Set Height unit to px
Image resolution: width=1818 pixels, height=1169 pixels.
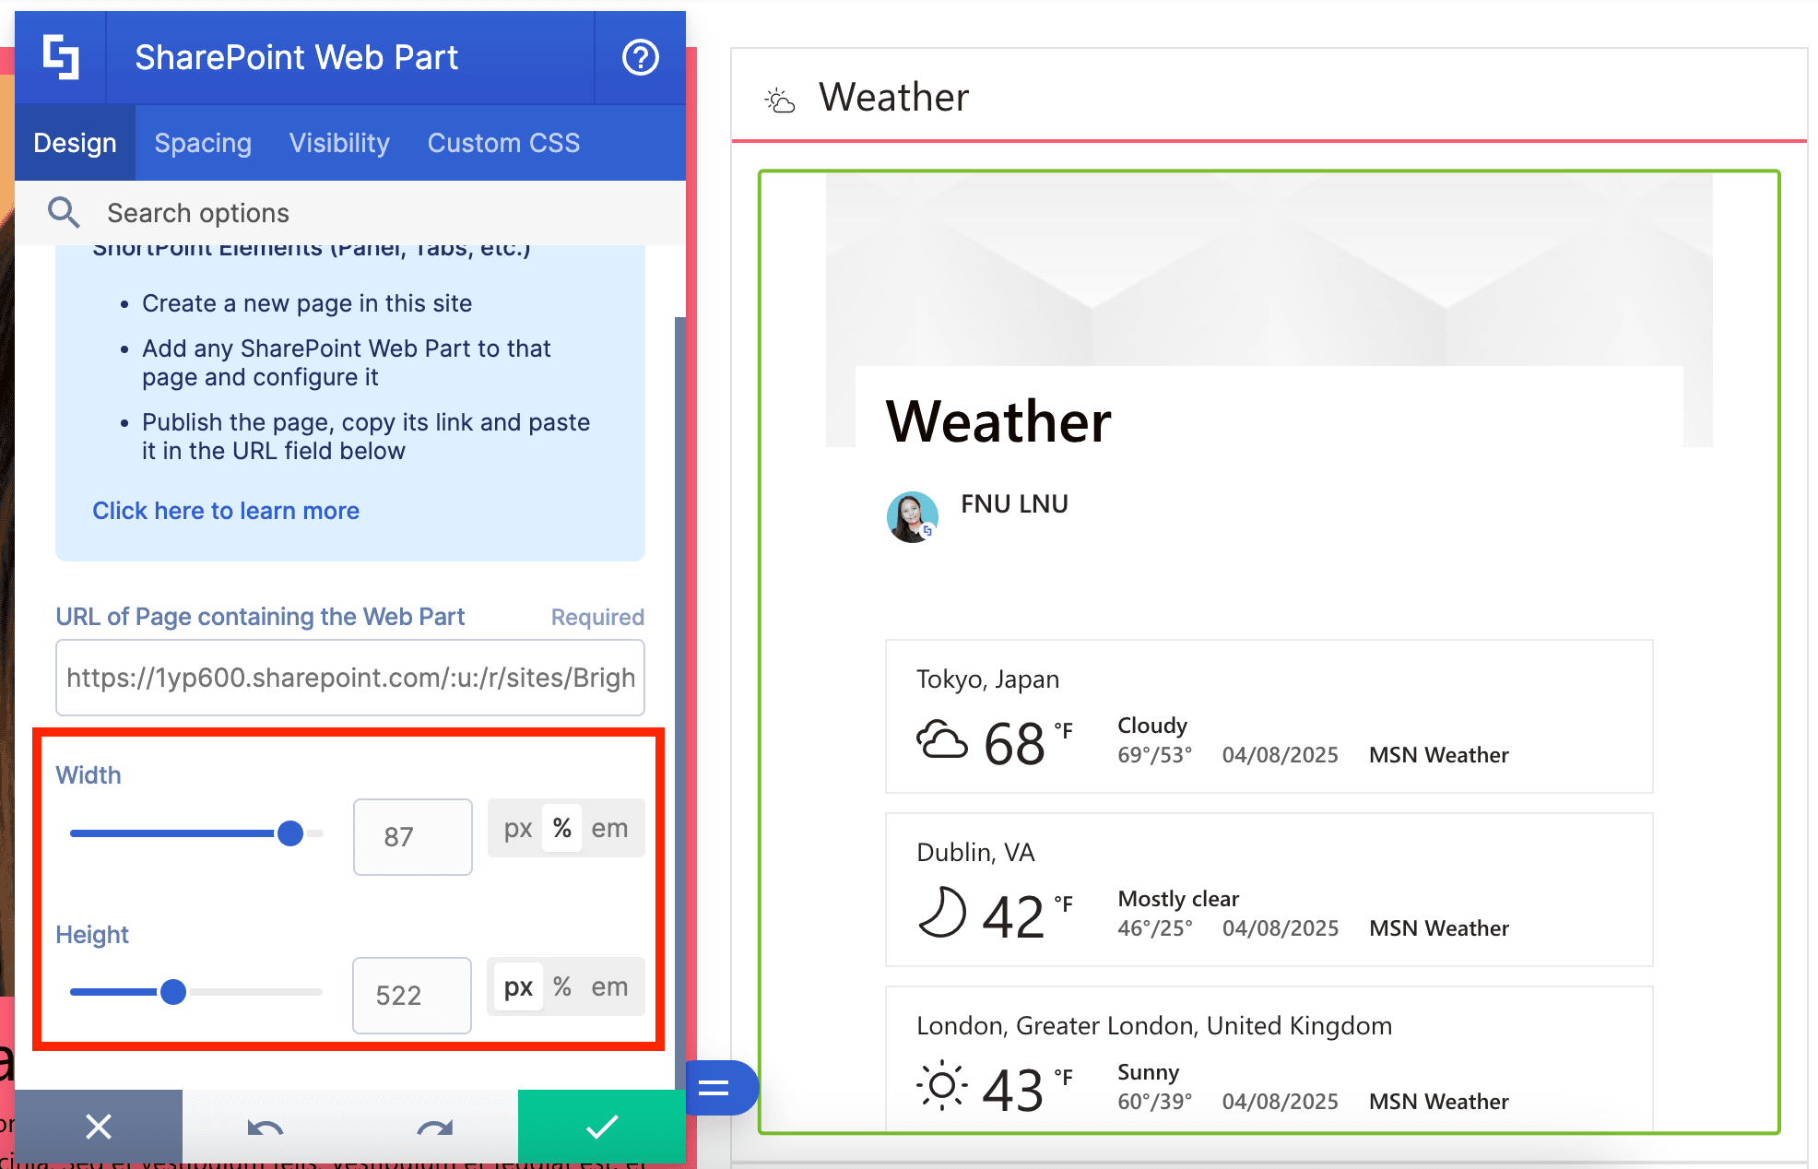click(x=518, y=986)
